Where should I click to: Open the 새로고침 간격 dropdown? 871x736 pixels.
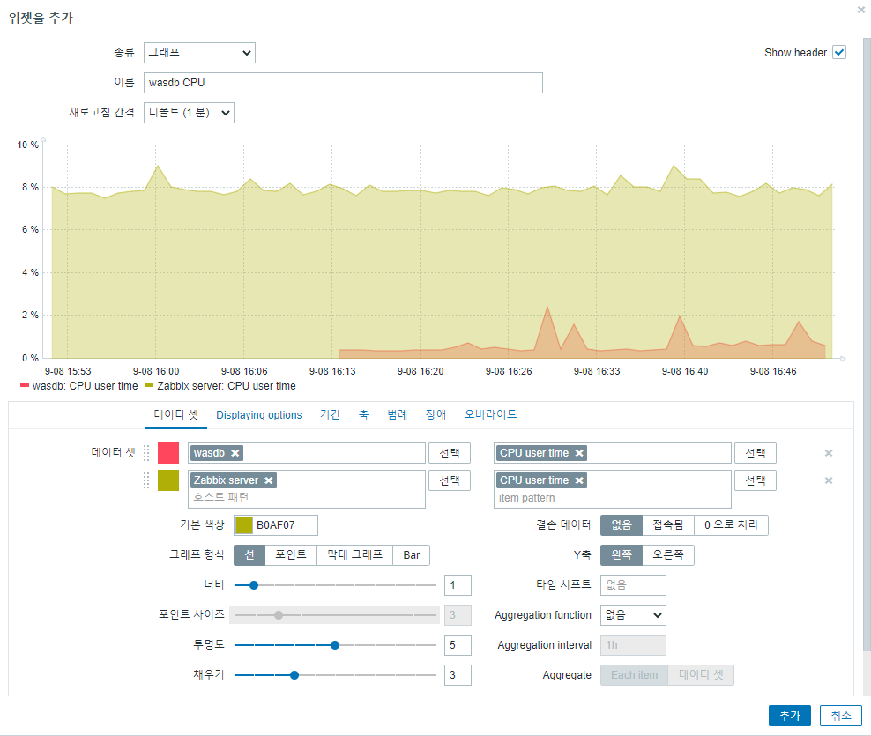(x=189, y=113)
